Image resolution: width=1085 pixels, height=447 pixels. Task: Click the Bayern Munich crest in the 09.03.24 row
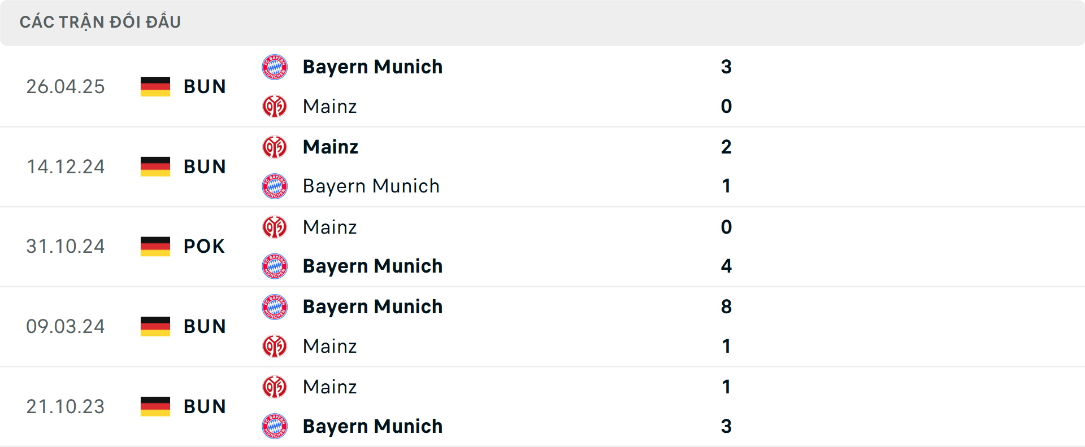coord(275,307)
